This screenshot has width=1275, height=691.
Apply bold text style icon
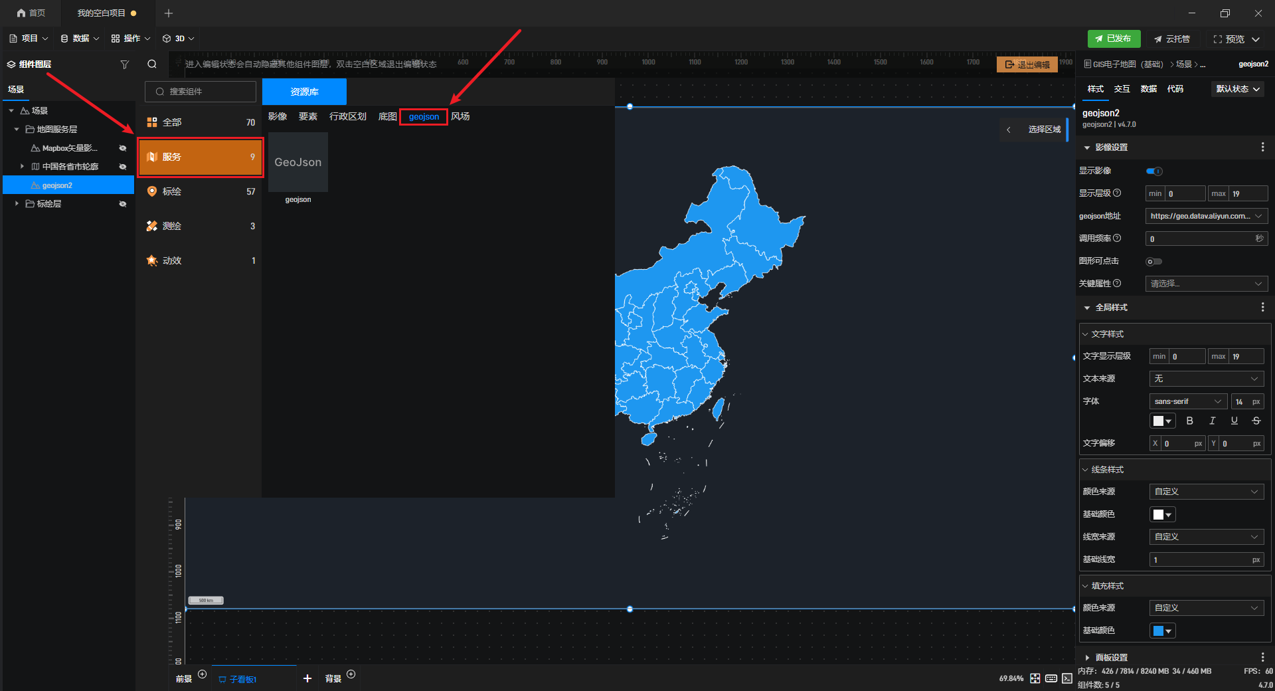coord(1189,421)
